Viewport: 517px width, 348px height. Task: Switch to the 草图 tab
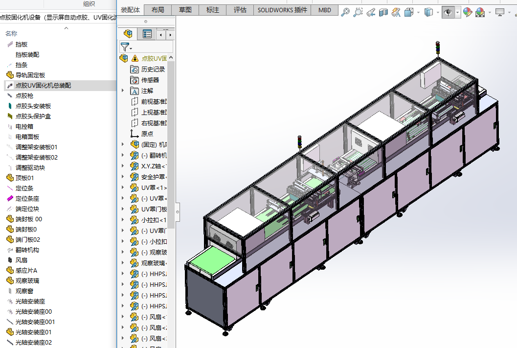[x=185, y=10]
